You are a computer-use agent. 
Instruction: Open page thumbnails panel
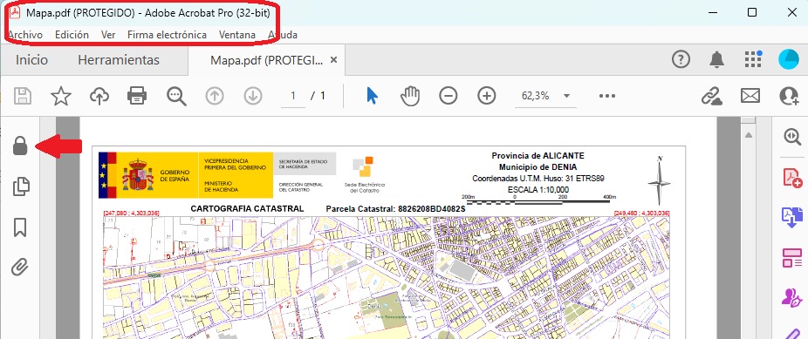coord(21,186)
